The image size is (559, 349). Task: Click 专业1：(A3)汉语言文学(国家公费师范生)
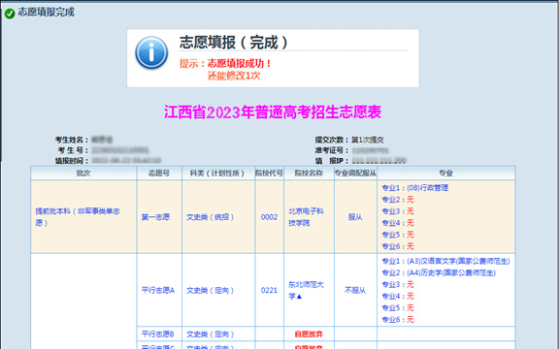pyautogui.click(x=446, y=261)
